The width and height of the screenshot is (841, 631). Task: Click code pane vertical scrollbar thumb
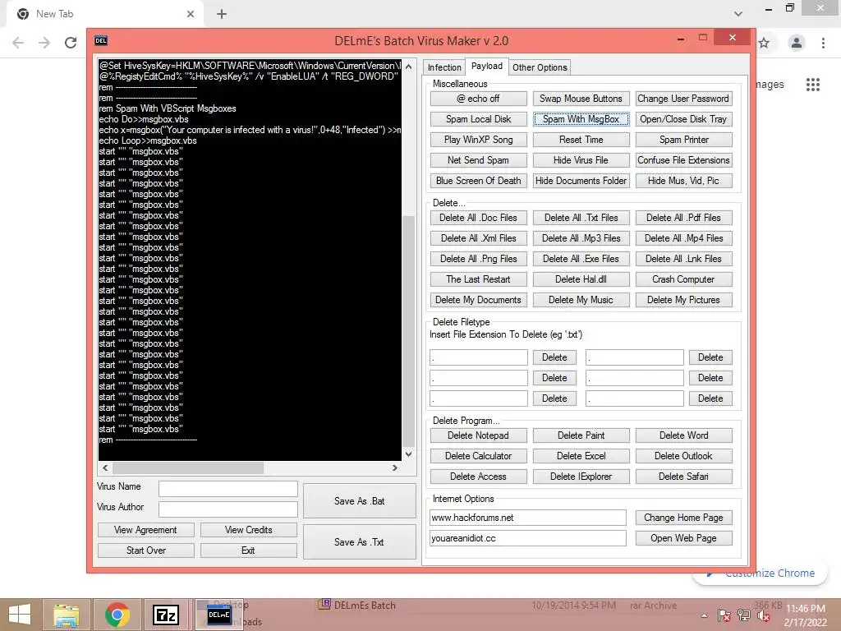pyautogui.click(x=409, y=330)
